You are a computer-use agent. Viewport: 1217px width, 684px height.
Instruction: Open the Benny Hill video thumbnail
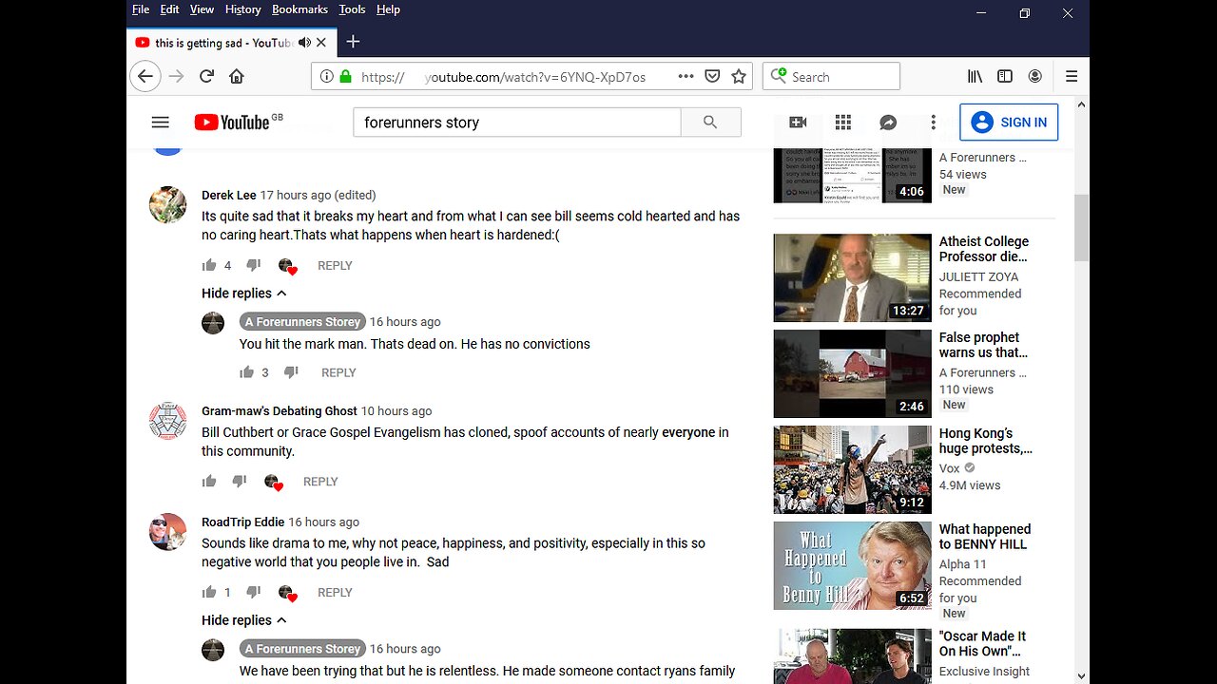[853, 566]
